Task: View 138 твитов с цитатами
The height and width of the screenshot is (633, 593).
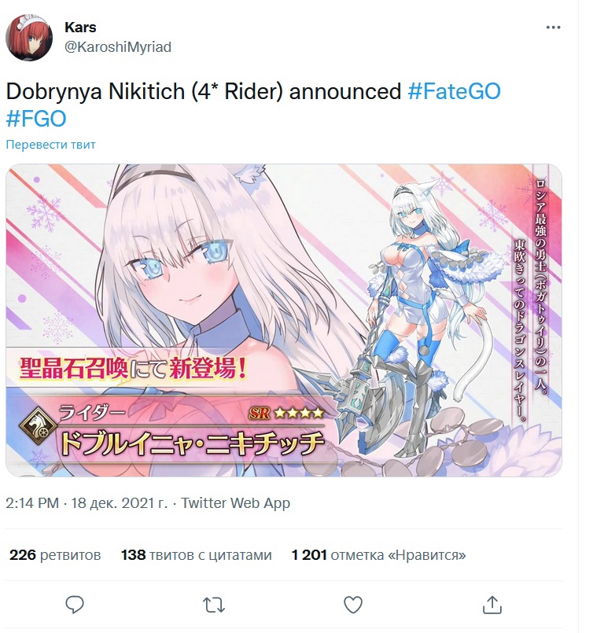Action: tap(196, 555)
